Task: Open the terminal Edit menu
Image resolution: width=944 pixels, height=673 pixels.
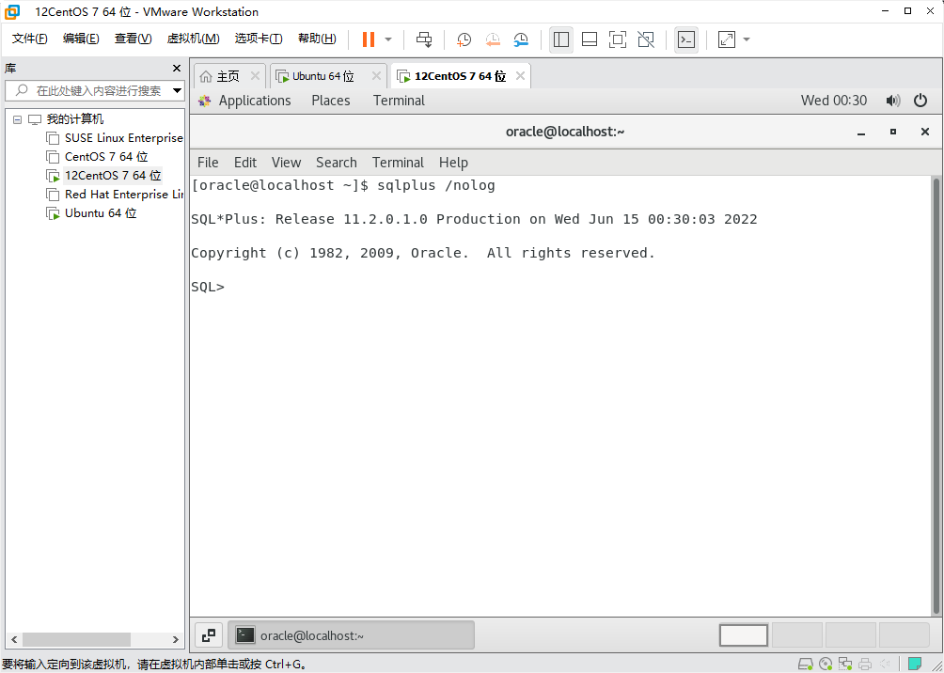Action: click(x=245, y=163)
